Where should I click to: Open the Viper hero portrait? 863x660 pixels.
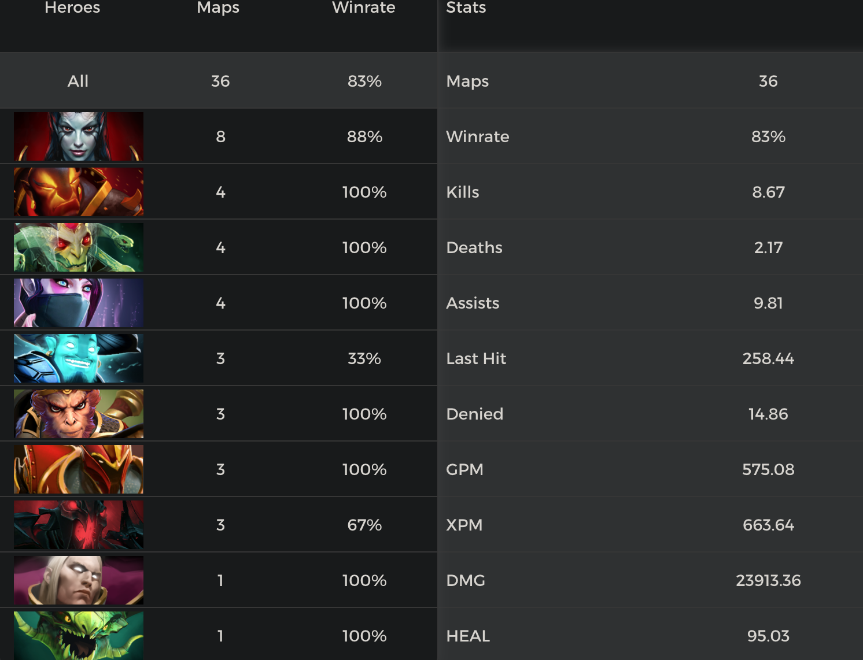coord(79,635)
